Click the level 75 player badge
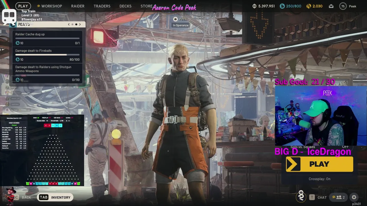 [x=343, y=6]
